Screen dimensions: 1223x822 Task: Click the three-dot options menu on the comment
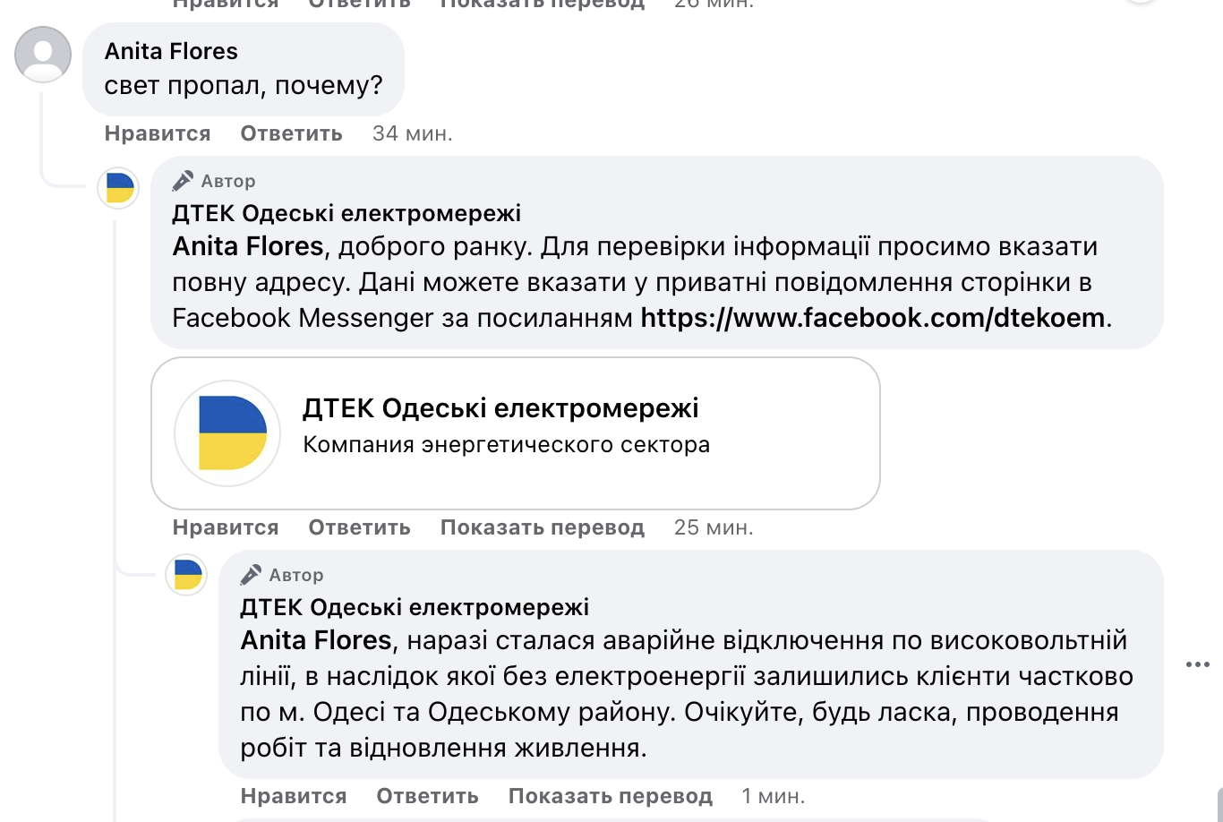click(1197, 663)
